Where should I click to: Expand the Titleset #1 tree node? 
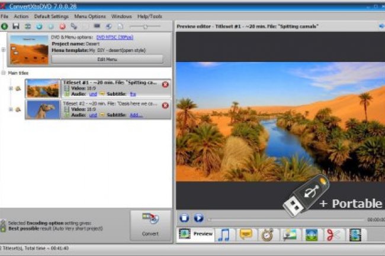point(10,89)
